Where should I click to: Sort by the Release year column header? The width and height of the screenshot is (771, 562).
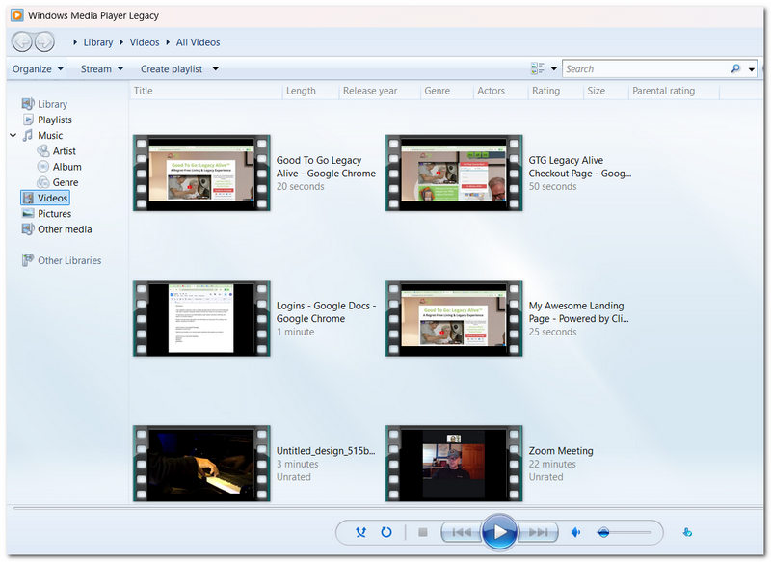click(380, 91)
